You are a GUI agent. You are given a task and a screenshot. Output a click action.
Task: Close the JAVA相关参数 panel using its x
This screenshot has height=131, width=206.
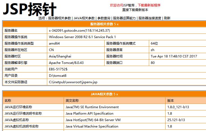(117, 94)
